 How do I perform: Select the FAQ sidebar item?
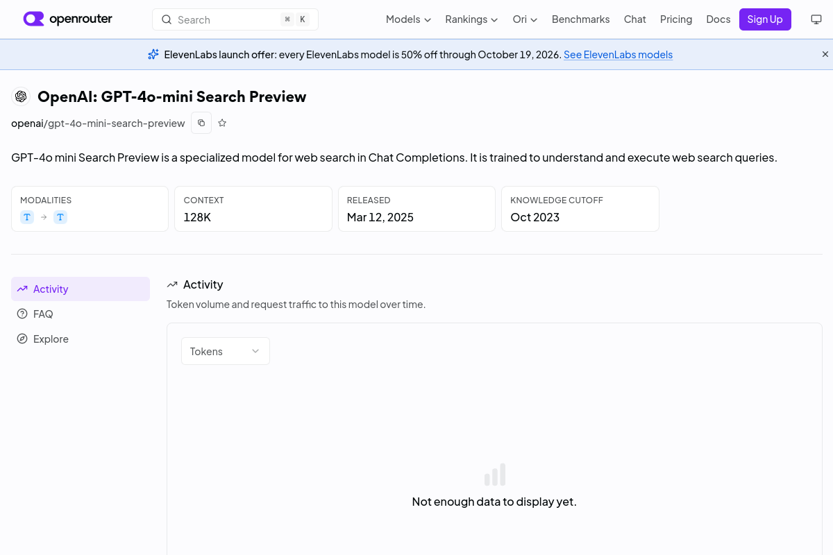pyautogui.click(x=81, y=314)
